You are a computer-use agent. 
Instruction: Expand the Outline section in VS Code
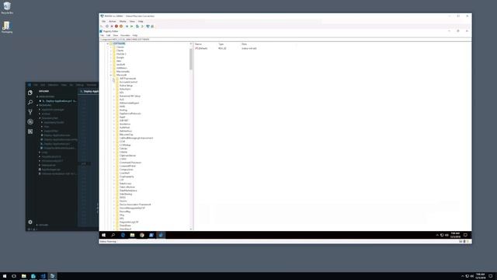pos(43,225)
